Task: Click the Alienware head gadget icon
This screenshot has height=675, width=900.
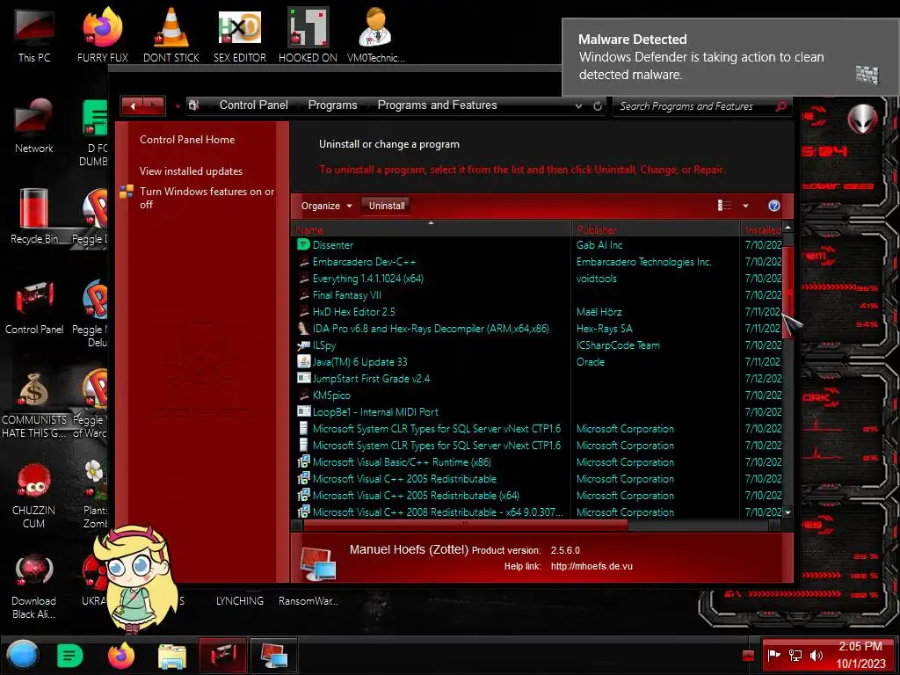Action: (863, 119)
